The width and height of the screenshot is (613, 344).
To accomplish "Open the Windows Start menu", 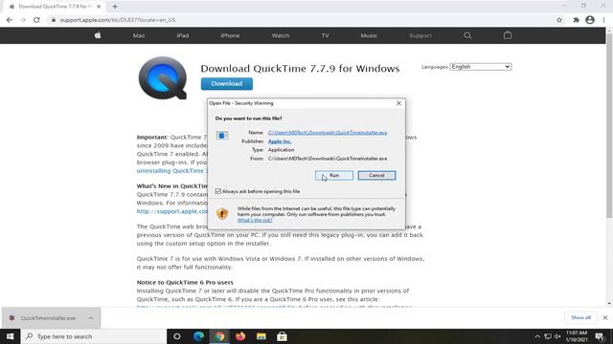I will [x=11, y=336].
